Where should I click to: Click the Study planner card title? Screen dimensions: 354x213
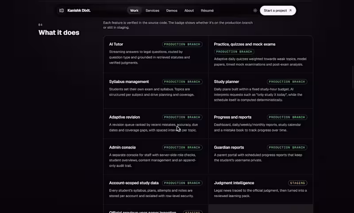[227, 82]
